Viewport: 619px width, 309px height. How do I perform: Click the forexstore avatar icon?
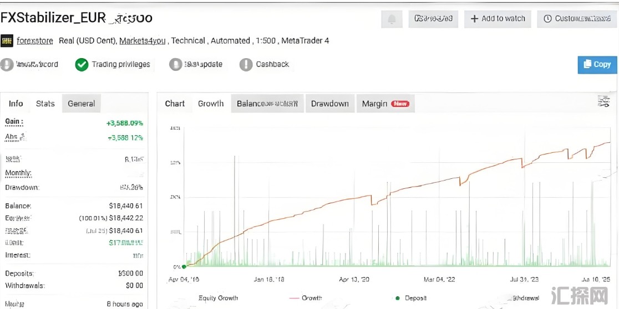7,41
